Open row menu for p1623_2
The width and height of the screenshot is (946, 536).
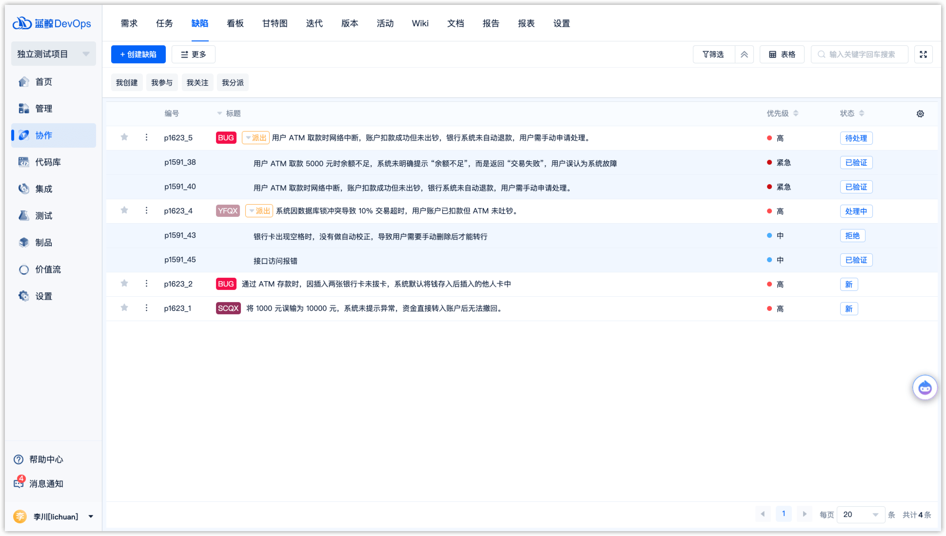click(x=146, y=284)
